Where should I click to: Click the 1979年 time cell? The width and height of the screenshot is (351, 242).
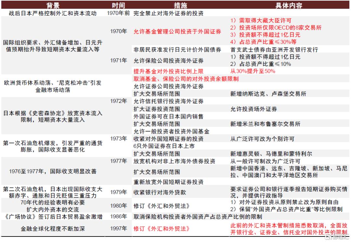click(118, 192)
